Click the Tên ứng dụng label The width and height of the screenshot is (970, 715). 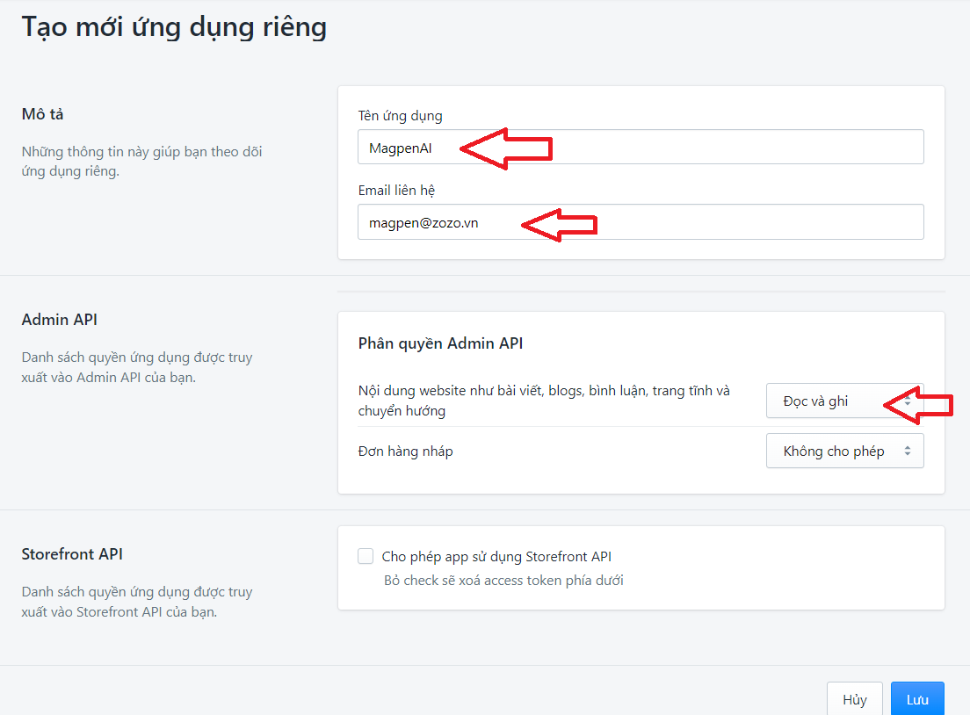point(401,116)
